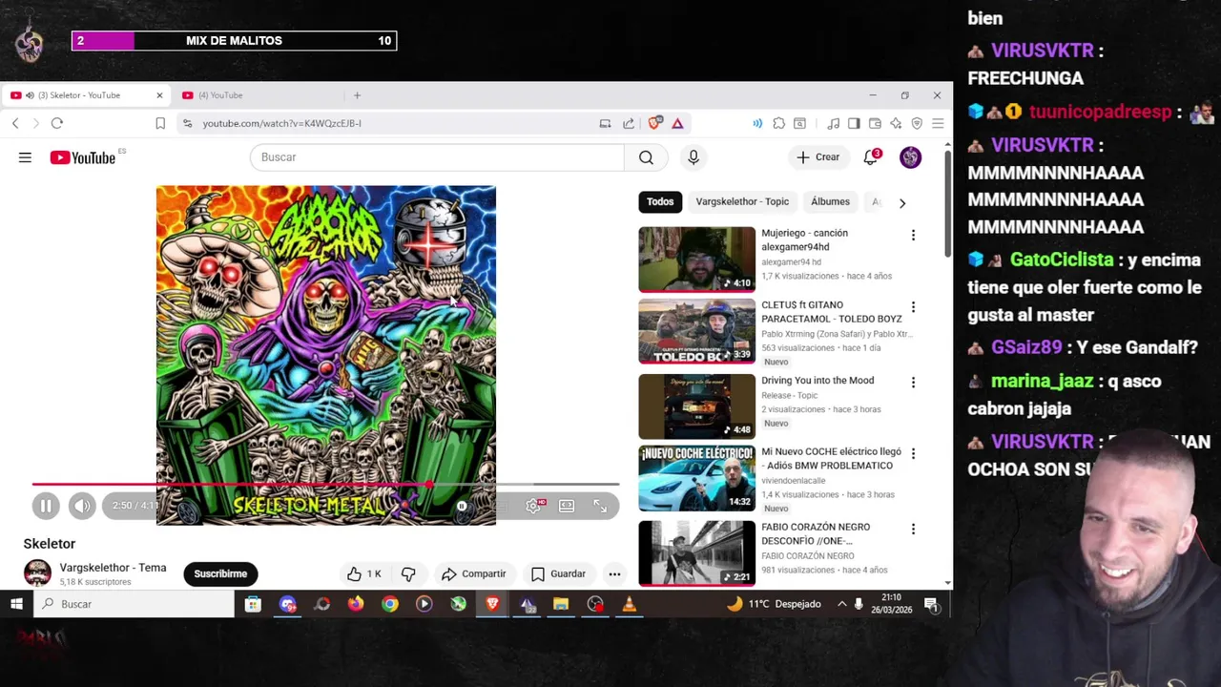Click the browser address bar URL

click(x=281, y=123)
